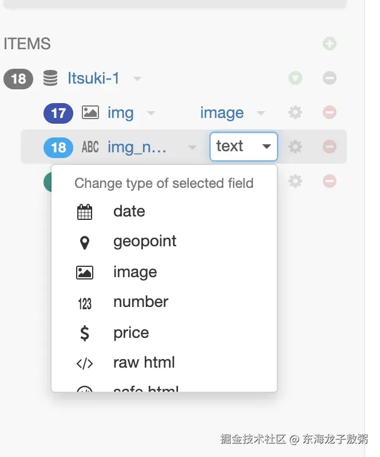The width and height of the screenshot is (380, 457).
Task: Choose date from the field type menu
Action: [x=129, y=211]
